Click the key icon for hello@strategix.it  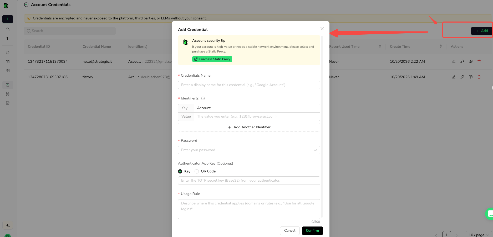(x=462, y=61)
